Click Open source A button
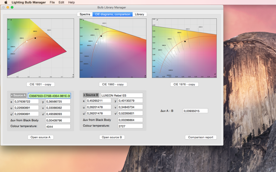The width and height of the screenshot is (276, 172). click(40, 137)
